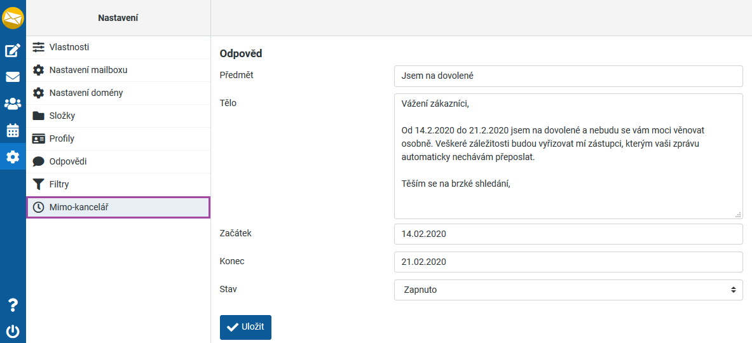Open the mail inbox envelope icon

(13, 77)
